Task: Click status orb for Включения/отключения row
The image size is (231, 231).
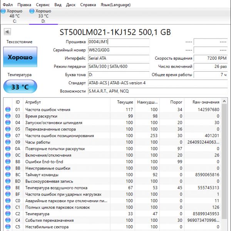Action: click(8, 155)
